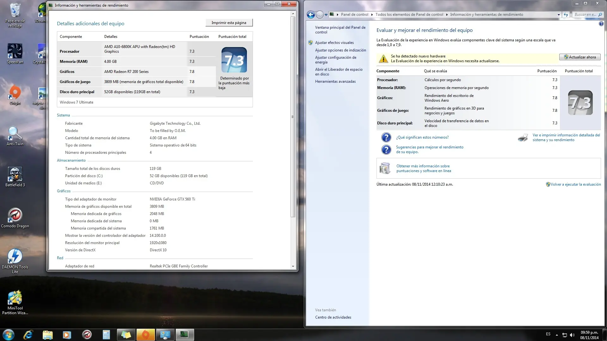Select Información y herramientas de rendimiento breadcrumb
The height and width of the screenshot is (341, 607).
coord(487,15)
